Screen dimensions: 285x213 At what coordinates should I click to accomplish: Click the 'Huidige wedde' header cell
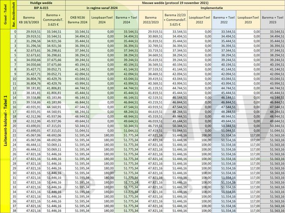coord(41,3)
